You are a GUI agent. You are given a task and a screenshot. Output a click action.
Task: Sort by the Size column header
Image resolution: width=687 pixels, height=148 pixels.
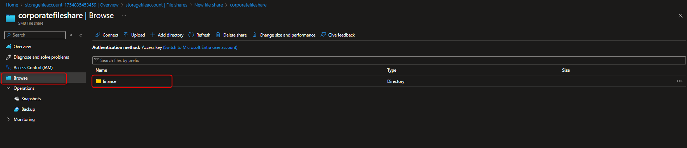[566, 70]
